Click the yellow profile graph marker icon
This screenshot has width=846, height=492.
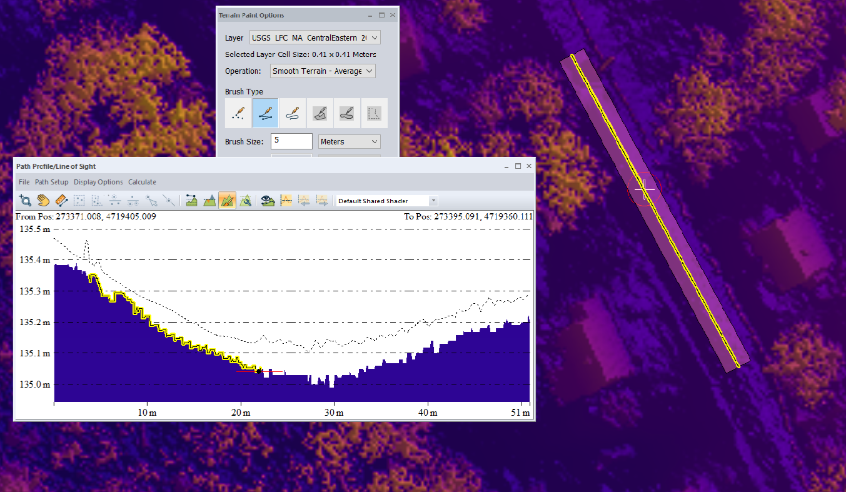[286, 201]
